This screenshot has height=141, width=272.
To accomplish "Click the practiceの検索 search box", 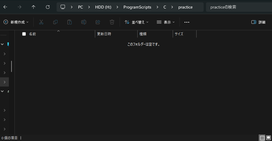I will (x=239, y=7).
